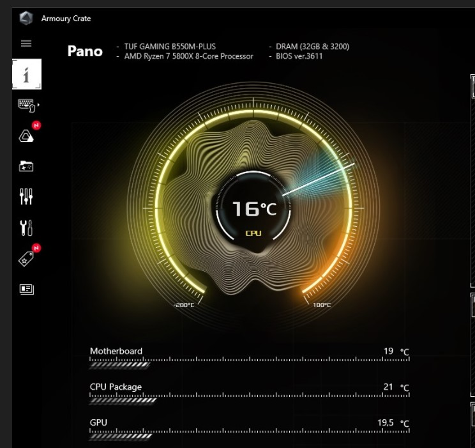This screenshot has width=475, height=448.
Task: Click the 21 °C CPU Package value
Action: (396, 387)
